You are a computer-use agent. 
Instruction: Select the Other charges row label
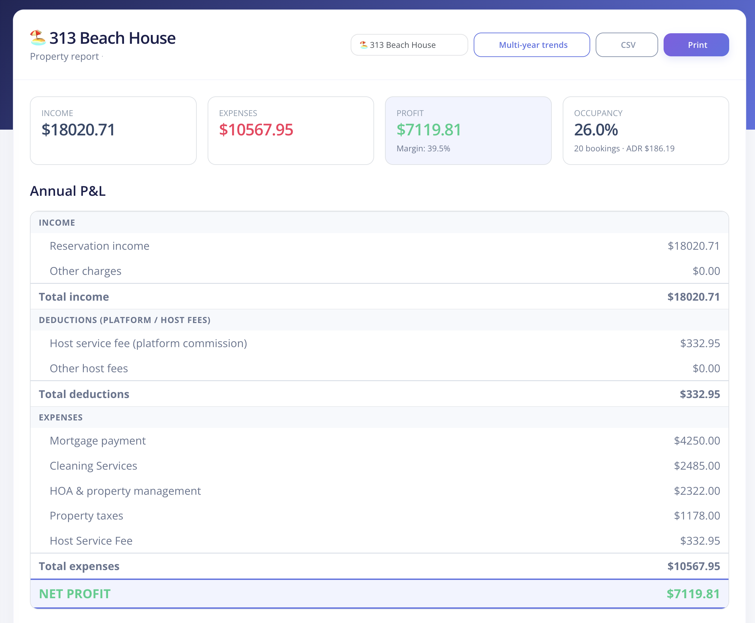pos(86,271)
